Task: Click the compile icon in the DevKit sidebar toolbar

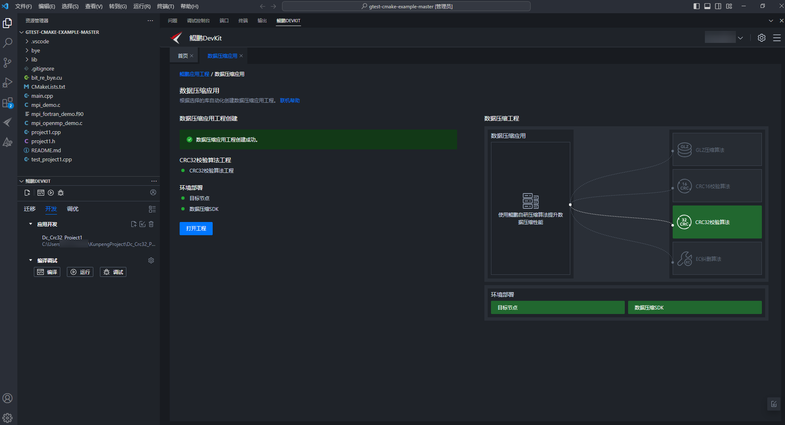Action: pos(40,193)
